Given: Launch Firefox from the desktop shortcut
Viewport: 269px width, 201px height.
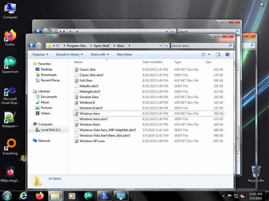Looking at the screenshot, I should coord(10,38).
